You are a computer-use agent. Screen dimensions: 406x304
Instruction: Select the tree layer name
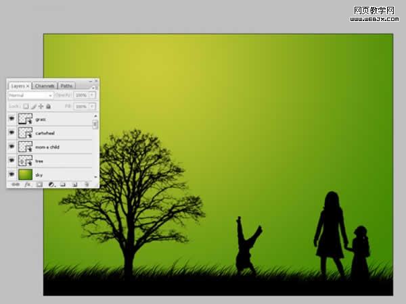39,161
